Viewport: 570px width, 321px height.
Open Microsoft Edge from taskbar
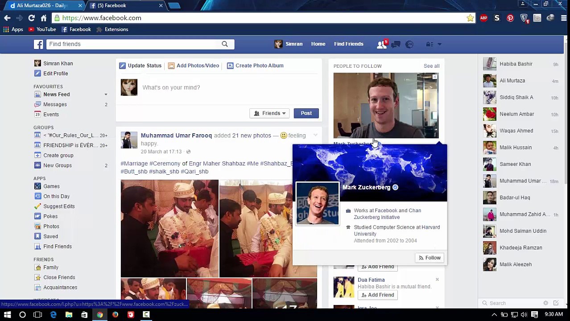click(53, 315)
